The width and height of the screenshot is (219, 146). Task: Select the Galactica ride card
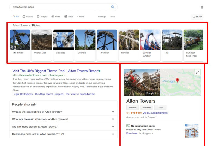(64, 45)
